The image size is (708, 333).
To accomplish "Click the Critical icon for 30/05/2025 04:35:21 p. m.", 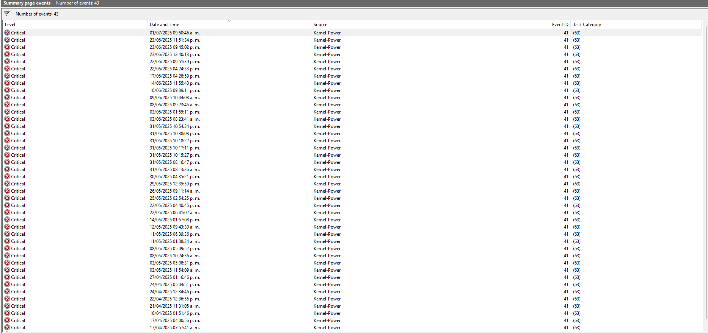I will (7, 177).
